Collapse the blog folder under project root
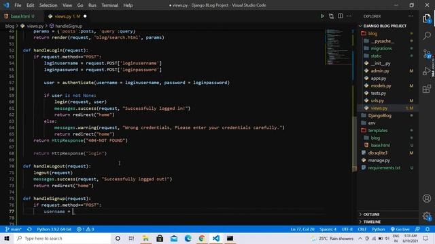This screenshot has width=435, height=244. click(372, 33)
